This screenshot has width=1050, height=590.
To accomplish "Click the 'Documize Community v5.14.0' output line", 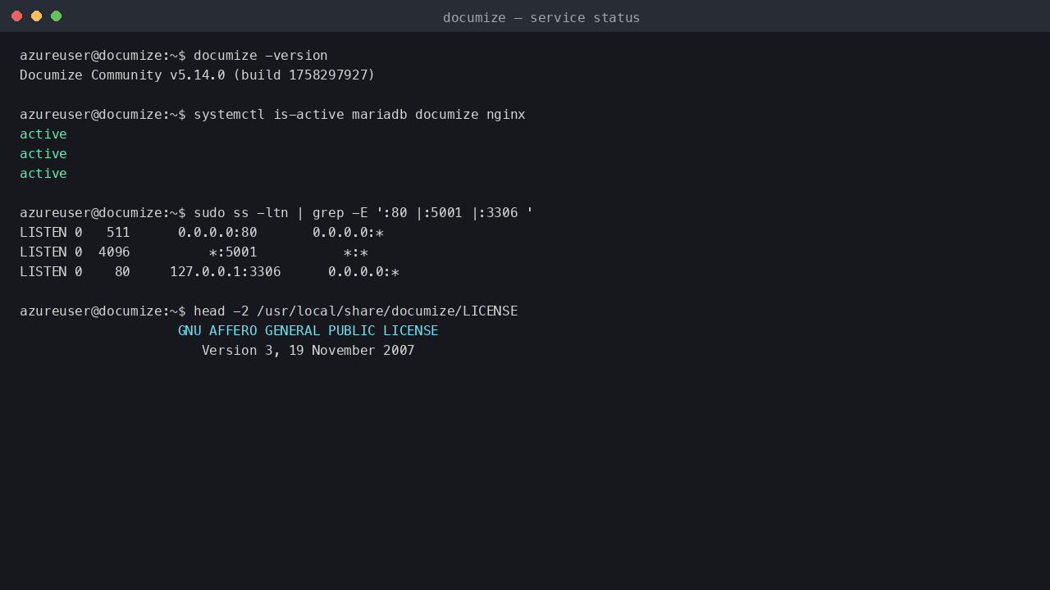I will coord(198,75).
